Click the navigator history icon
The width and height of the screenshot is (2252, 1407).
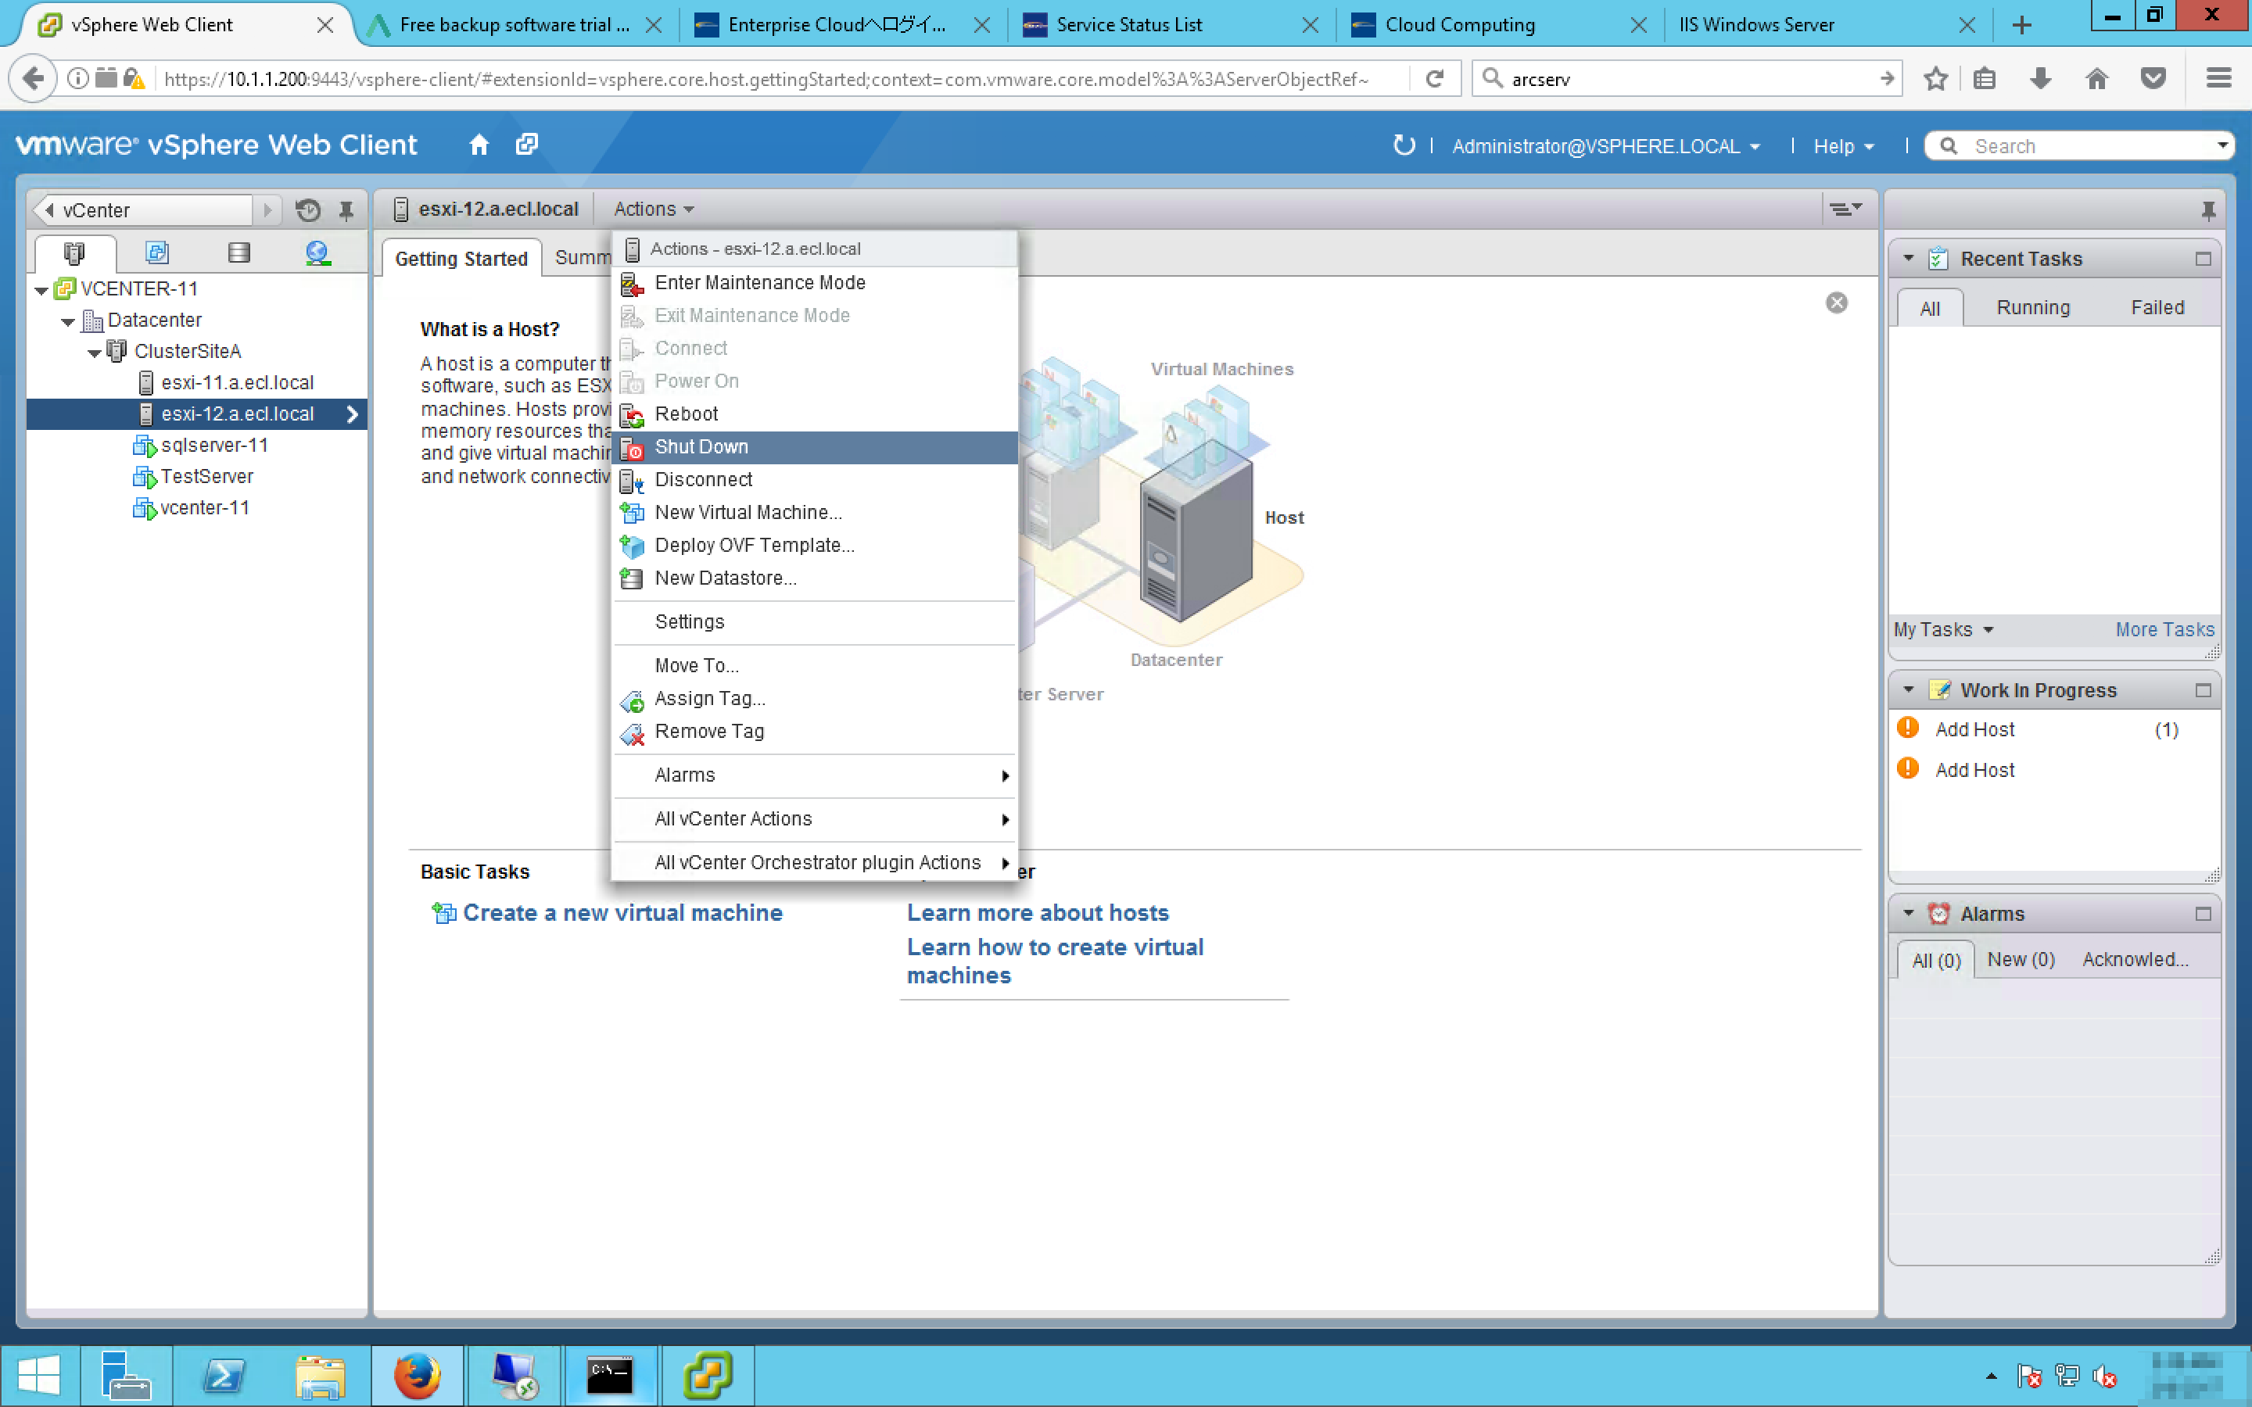(x=308, y=210)
